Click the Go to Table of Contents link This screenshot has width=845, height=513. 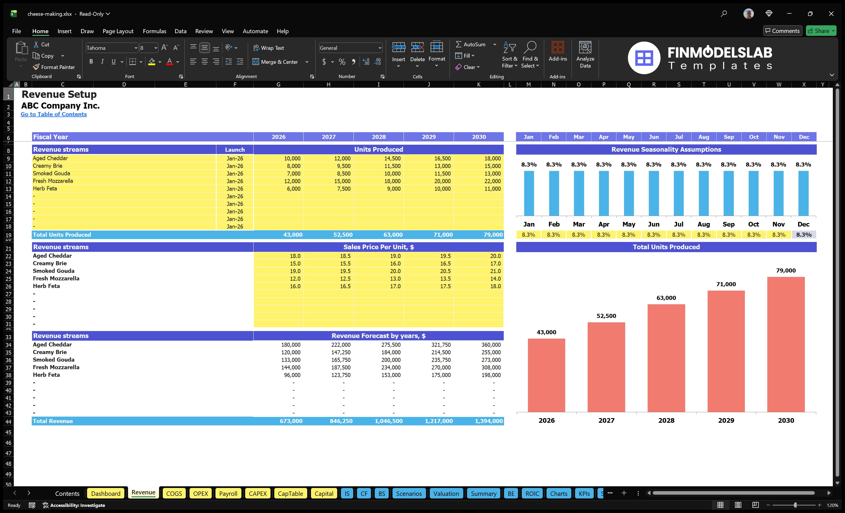pyautogui.click(x=54, y=114)
